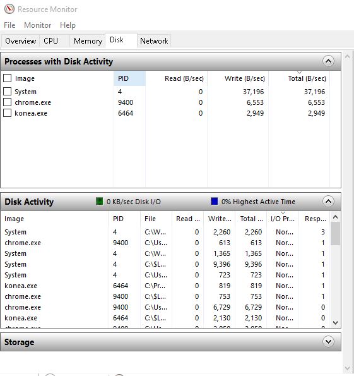Sort Disk Activity by its Image column
This screenshot has width=354, height=376.
click(x=55, y=219)
